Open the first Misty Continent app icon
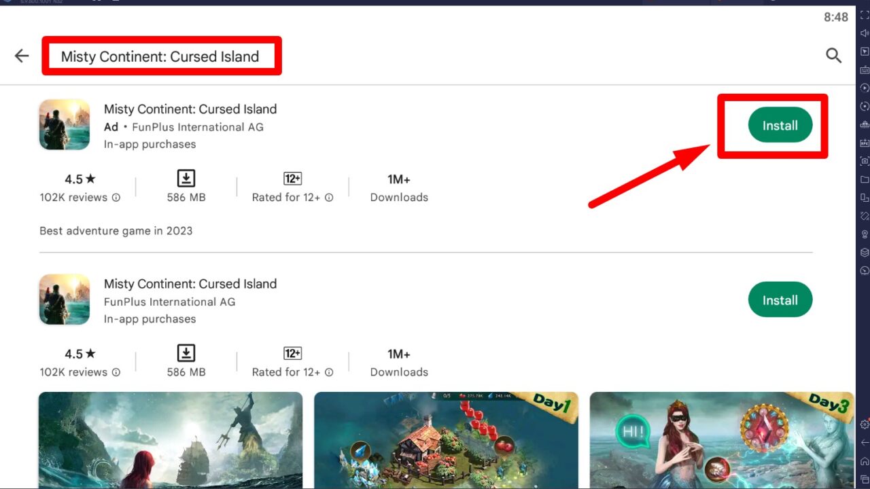This screenshot has height=489, width=870. [65, 125]
